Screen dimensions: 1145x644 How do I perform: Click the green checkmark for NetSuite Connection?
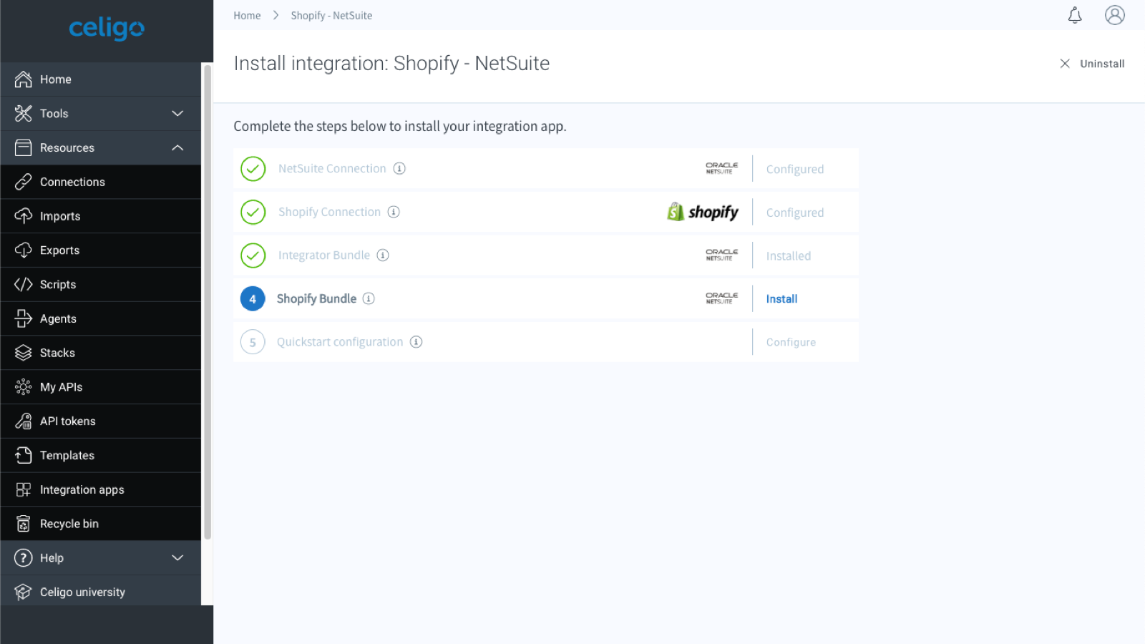253,169
